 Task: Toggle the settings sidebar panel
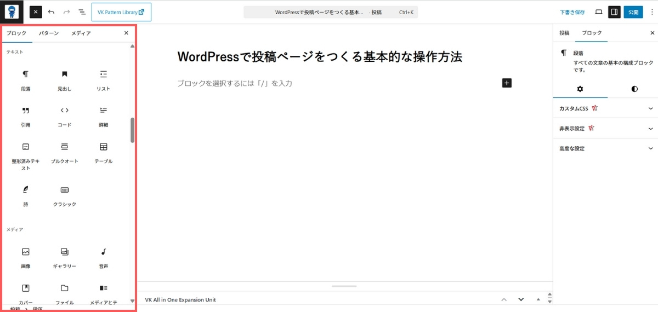coord(614,11)
